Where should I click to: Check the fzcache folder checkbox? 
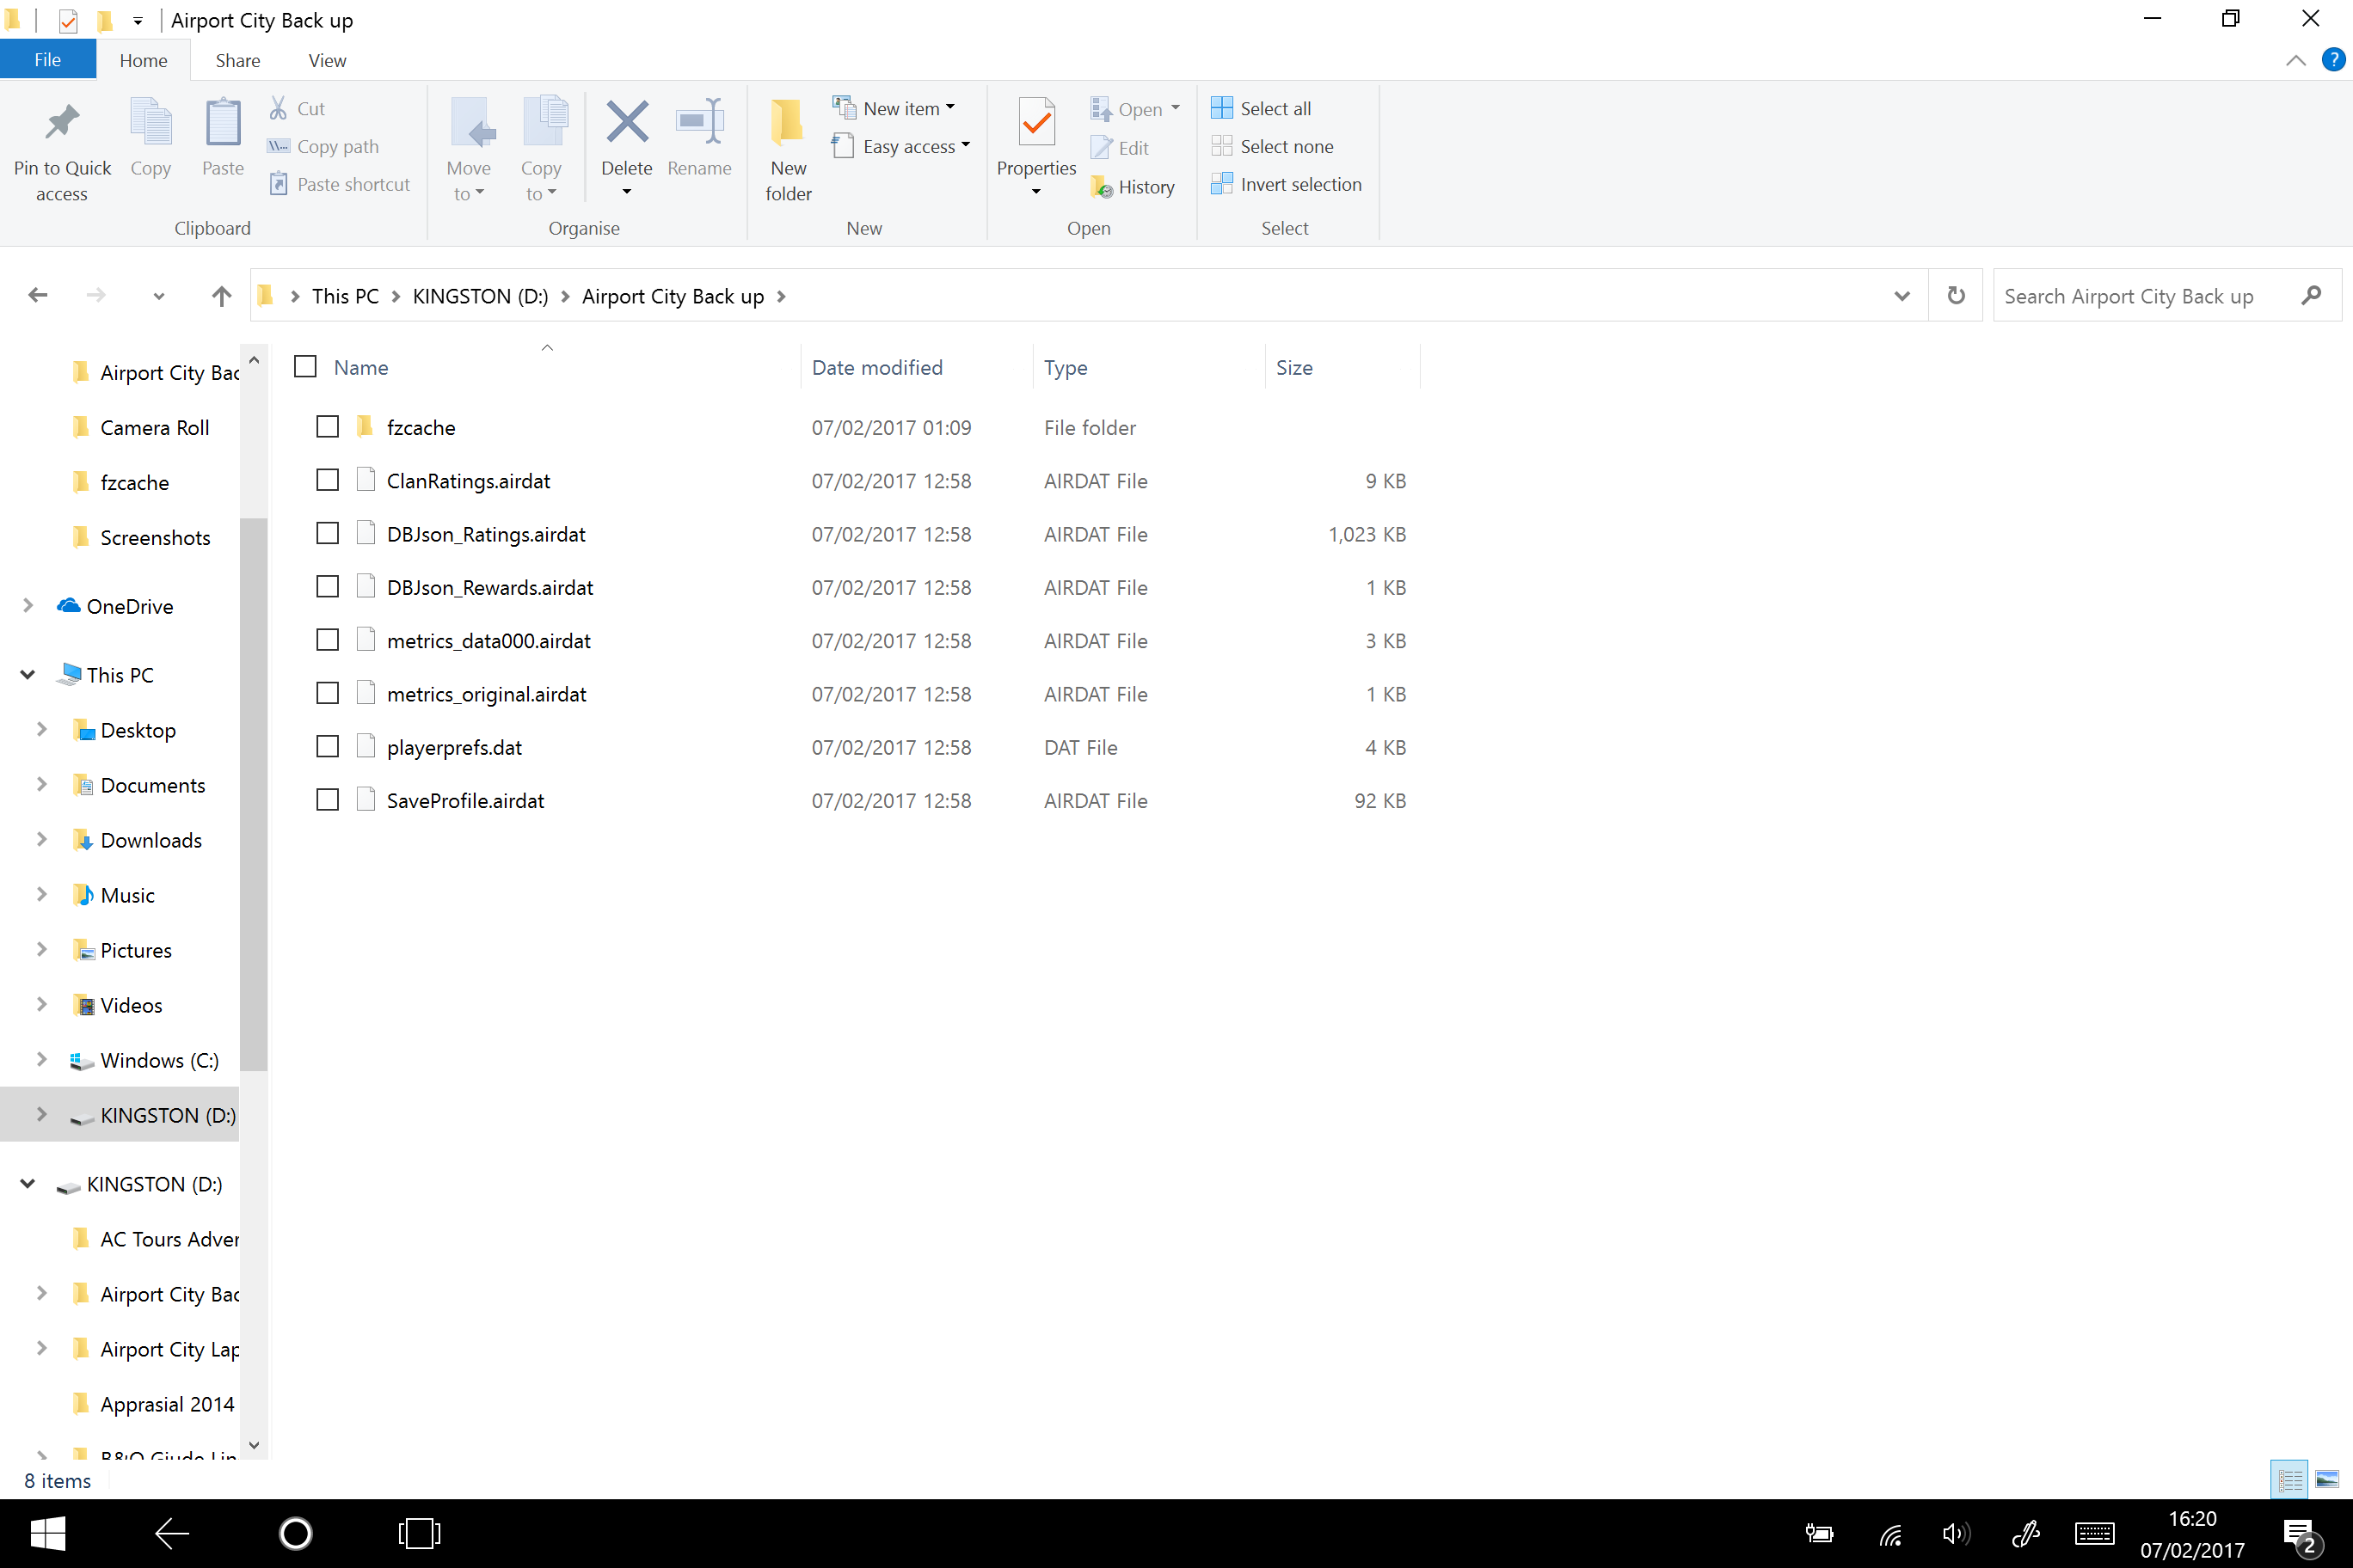tap(327, 427)
